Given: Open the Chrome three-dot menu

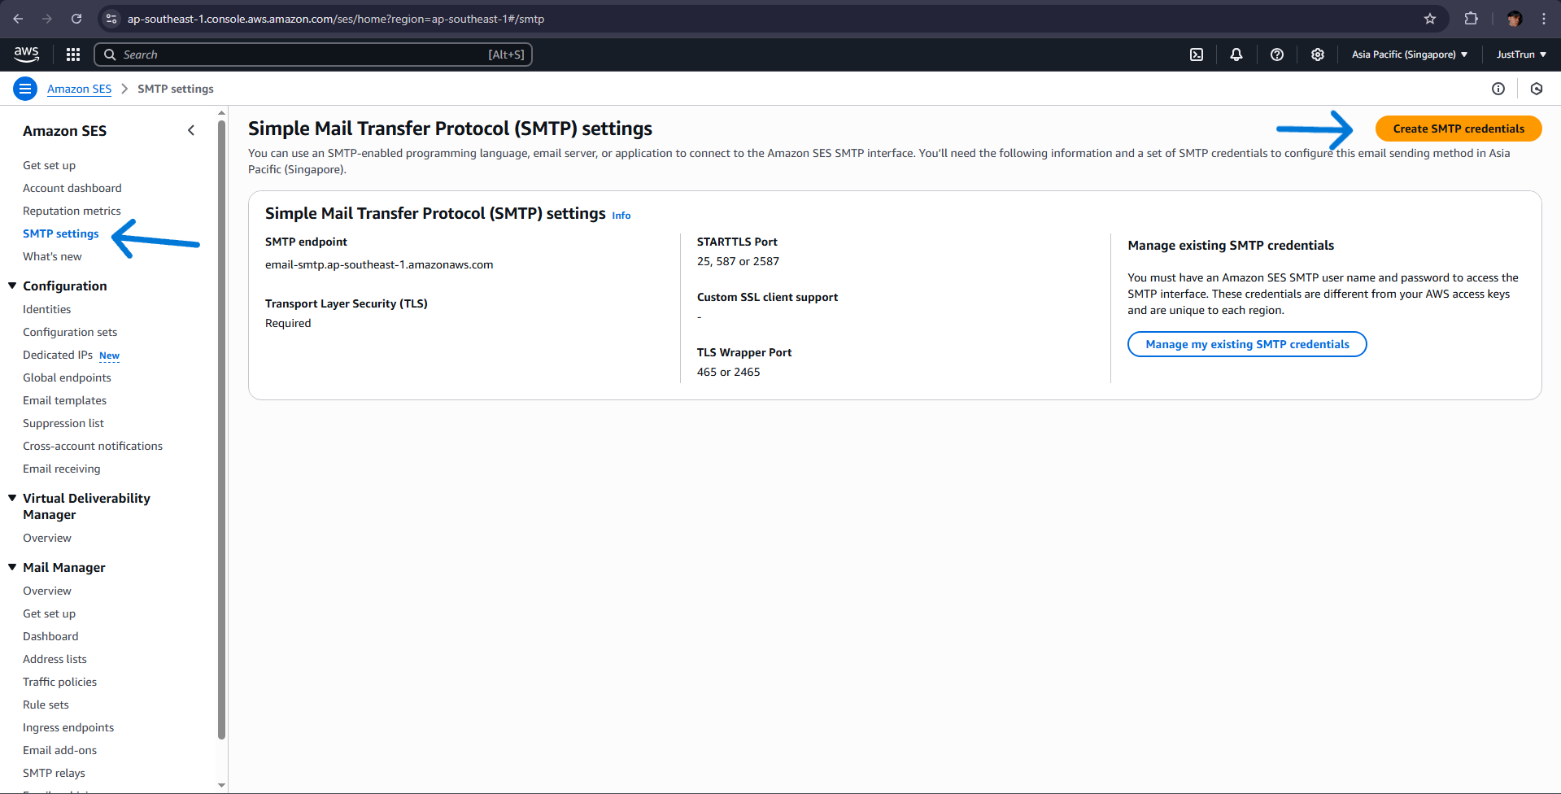Looking at the screenshot, I should (x=1544, y=19).
